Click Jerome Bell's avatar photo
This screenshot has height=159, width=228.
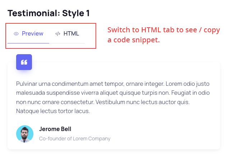(25, 134)
